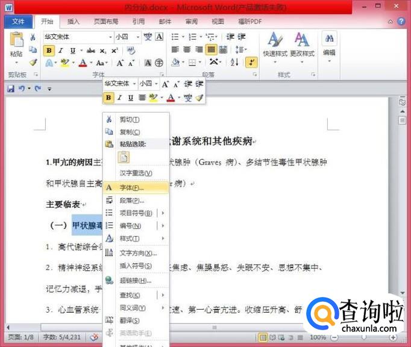The width and height of the screenshot is (411, 347).
Task: Choose 插入符号(S) from the context menu
Action: coord(136,266)
